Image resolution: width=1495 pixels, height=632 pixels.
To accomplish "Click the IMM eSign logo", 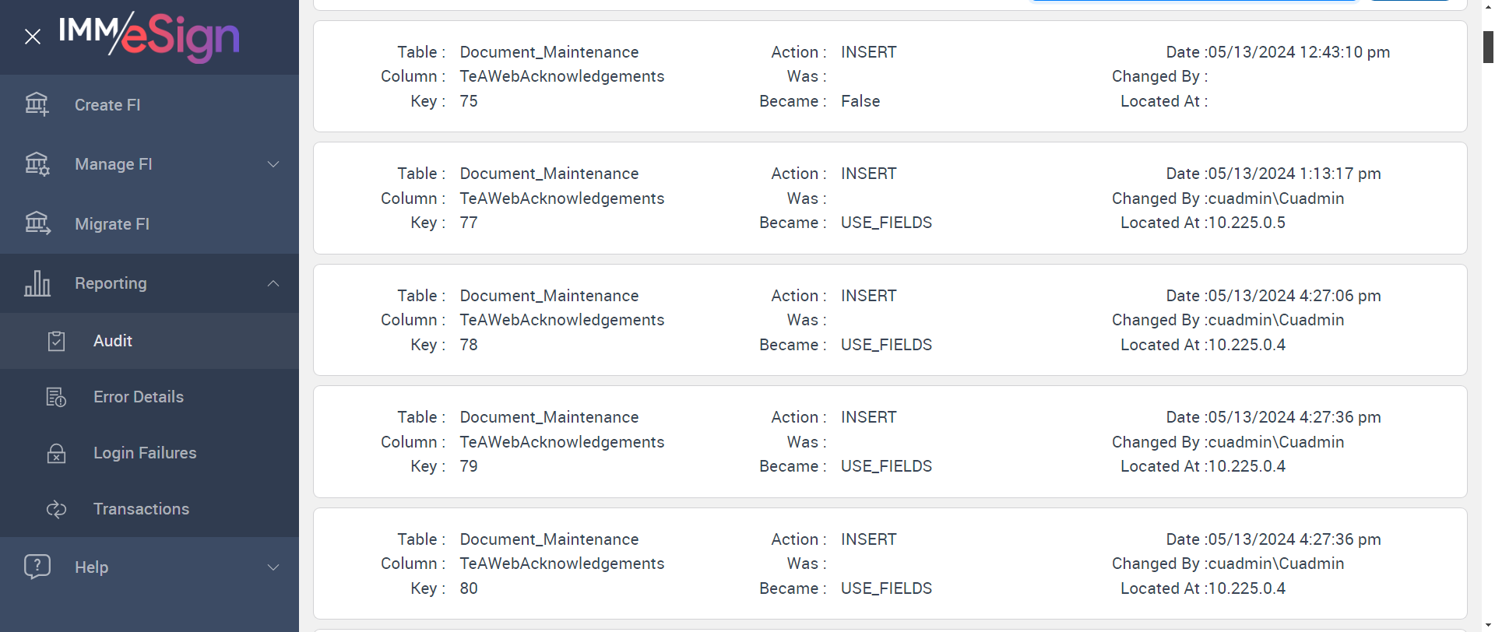I will (x=149, y=36).
